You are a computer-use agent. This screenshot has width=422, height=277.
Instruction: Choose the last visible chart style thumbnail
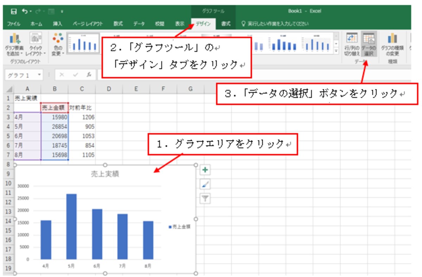[x=318, y=44]
